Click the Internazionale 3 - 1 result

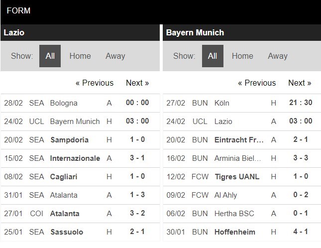(x=137, y=158)
